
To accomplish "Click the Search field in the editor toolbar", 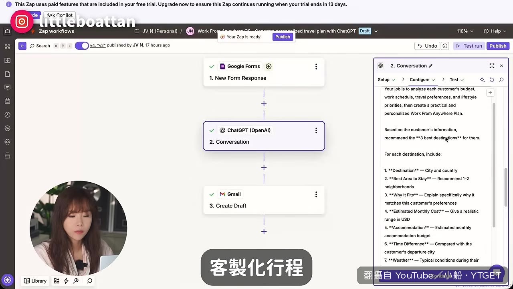I will point(43,46).
